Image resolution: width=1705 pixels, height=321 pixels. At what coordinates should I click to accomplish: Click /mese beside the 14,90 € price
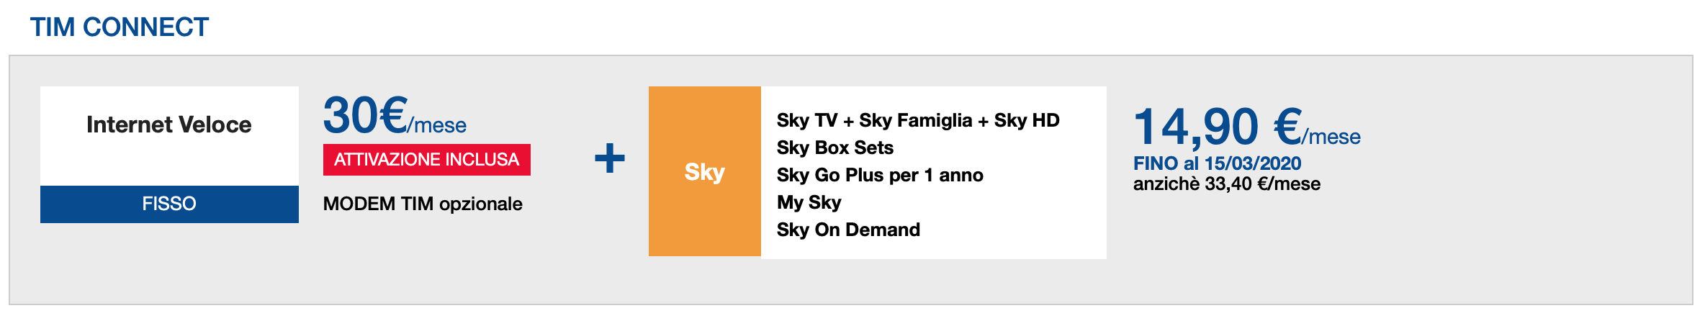click(1331, 137)
